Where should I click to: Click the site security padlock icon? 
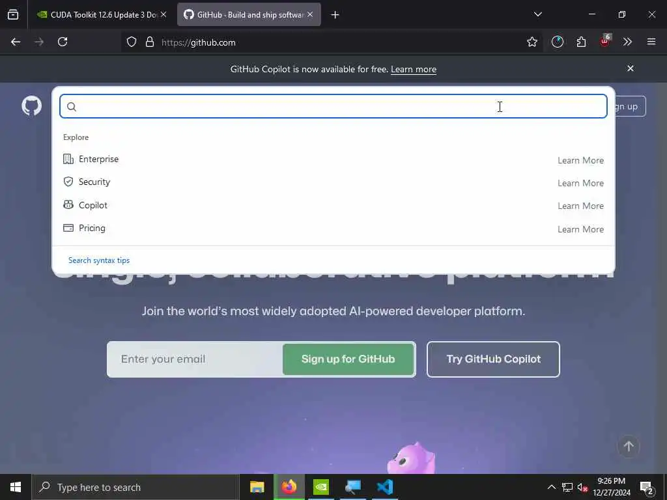click(150, 42)
